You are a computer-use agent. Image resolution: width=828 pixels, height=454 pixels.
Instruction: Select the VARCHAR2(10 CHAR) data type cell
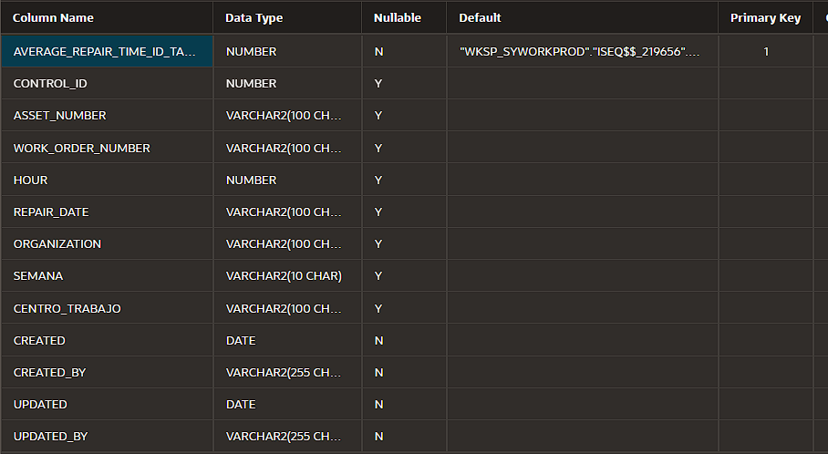click(x=288, y=276)
